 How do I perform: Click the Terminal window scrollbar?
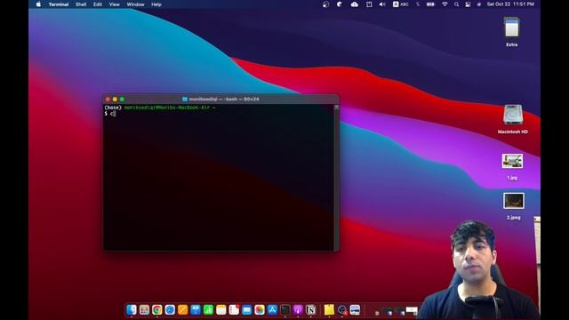(x=336, y=177)
